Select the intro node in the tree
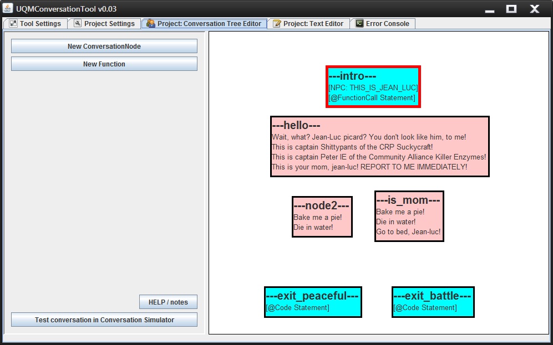This screenshot has width=553, height=345. [373, 86]
